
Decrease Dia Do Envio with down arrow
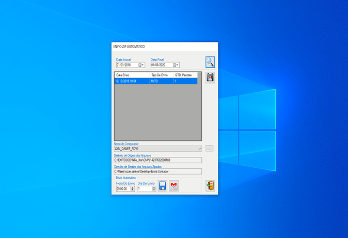point(154,190)
